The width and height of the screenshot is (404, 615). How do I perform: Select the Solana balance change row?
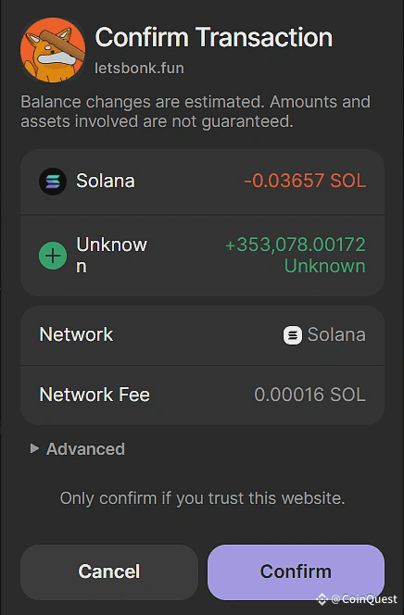[x=202, y=182]
